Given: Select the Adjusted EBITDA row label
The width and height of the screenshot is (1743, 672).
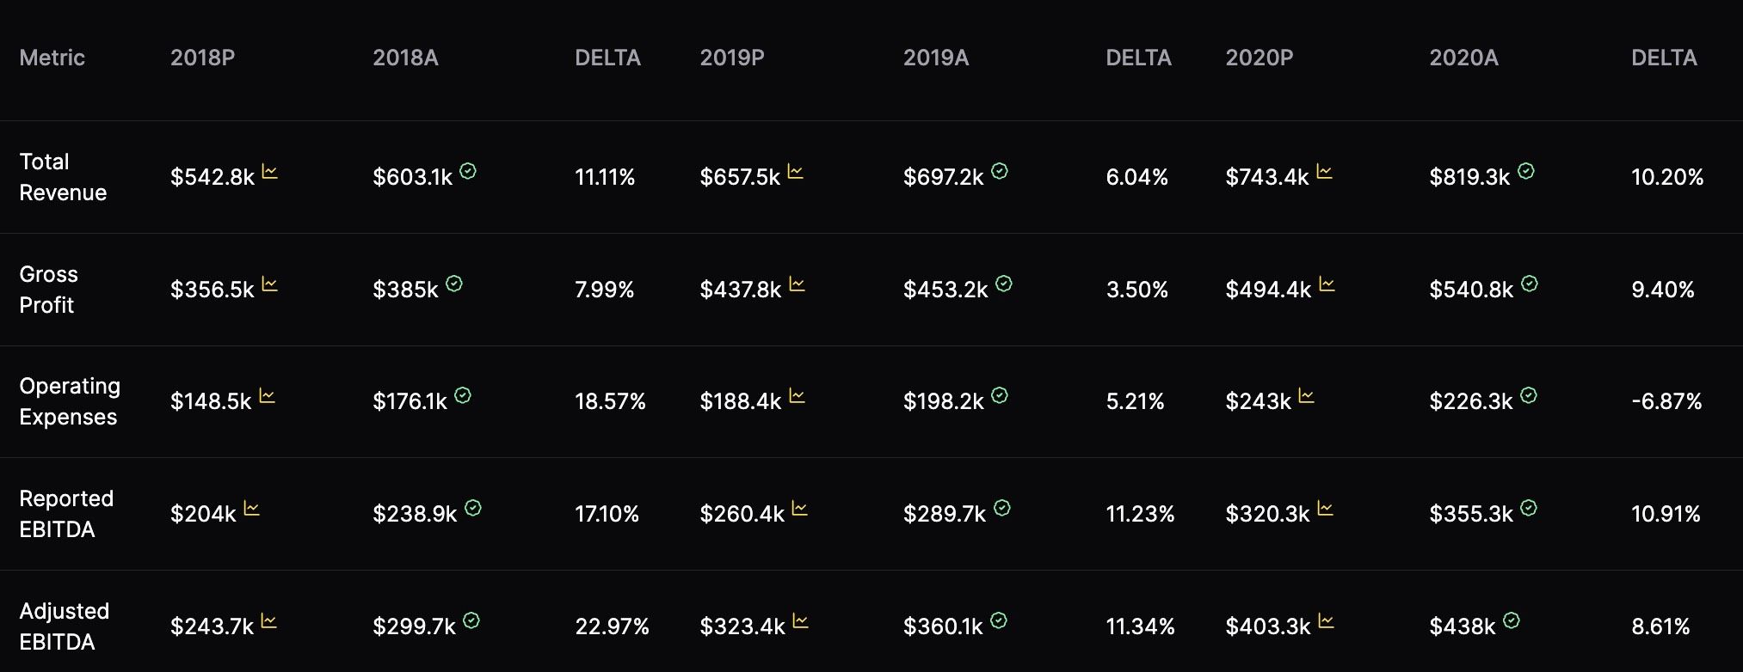Looking at the screenshot, I should (65, 626).
